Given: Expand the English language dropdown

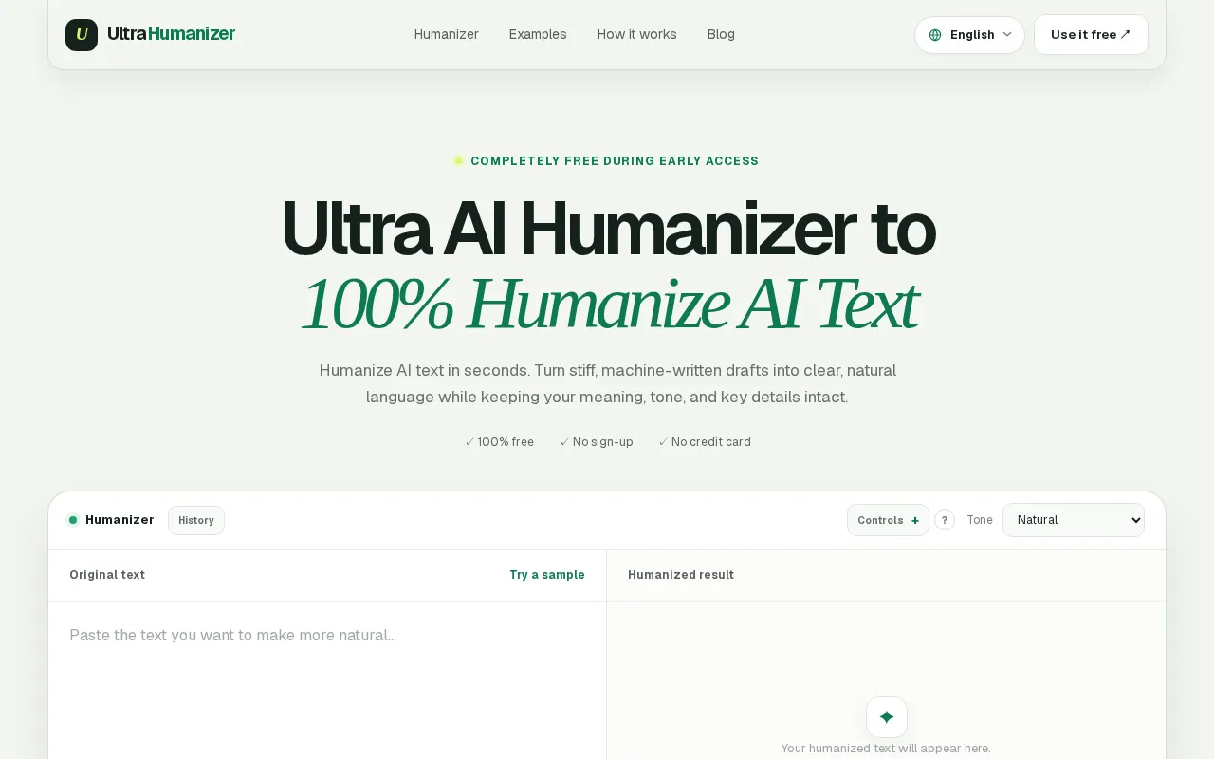Looking at the screenshot, I should pyautogui.click(x=969, y=35).
